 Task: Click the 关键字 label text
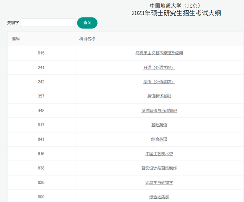pyautogui.click(x=13, y=23)
